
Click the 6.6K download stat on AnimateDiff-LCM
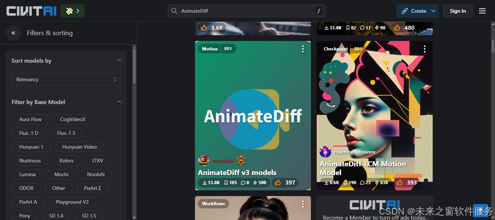[332, 183]
